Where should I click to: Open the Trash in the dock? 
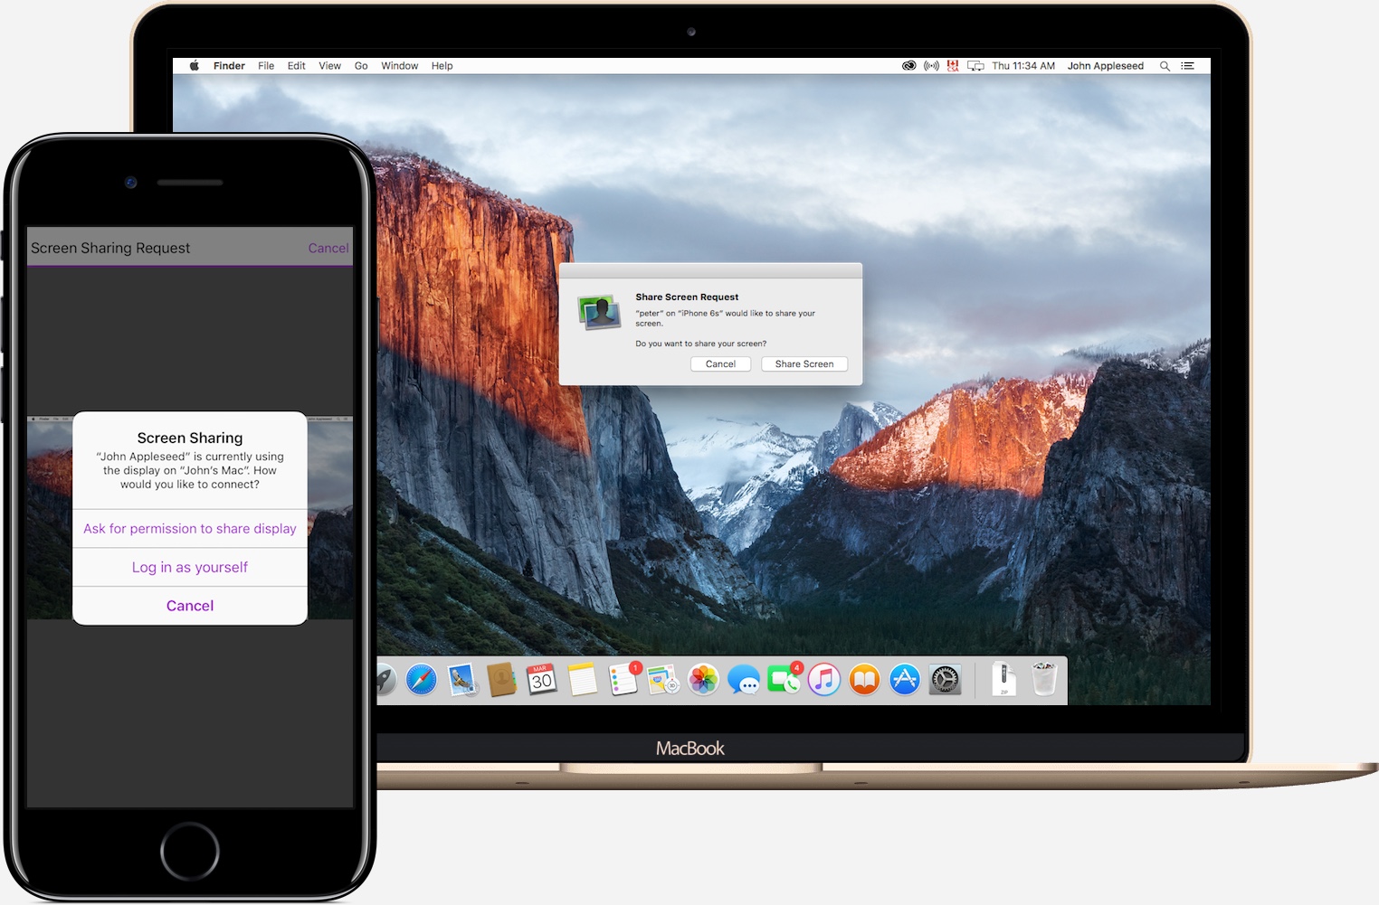click(1044, 679)
